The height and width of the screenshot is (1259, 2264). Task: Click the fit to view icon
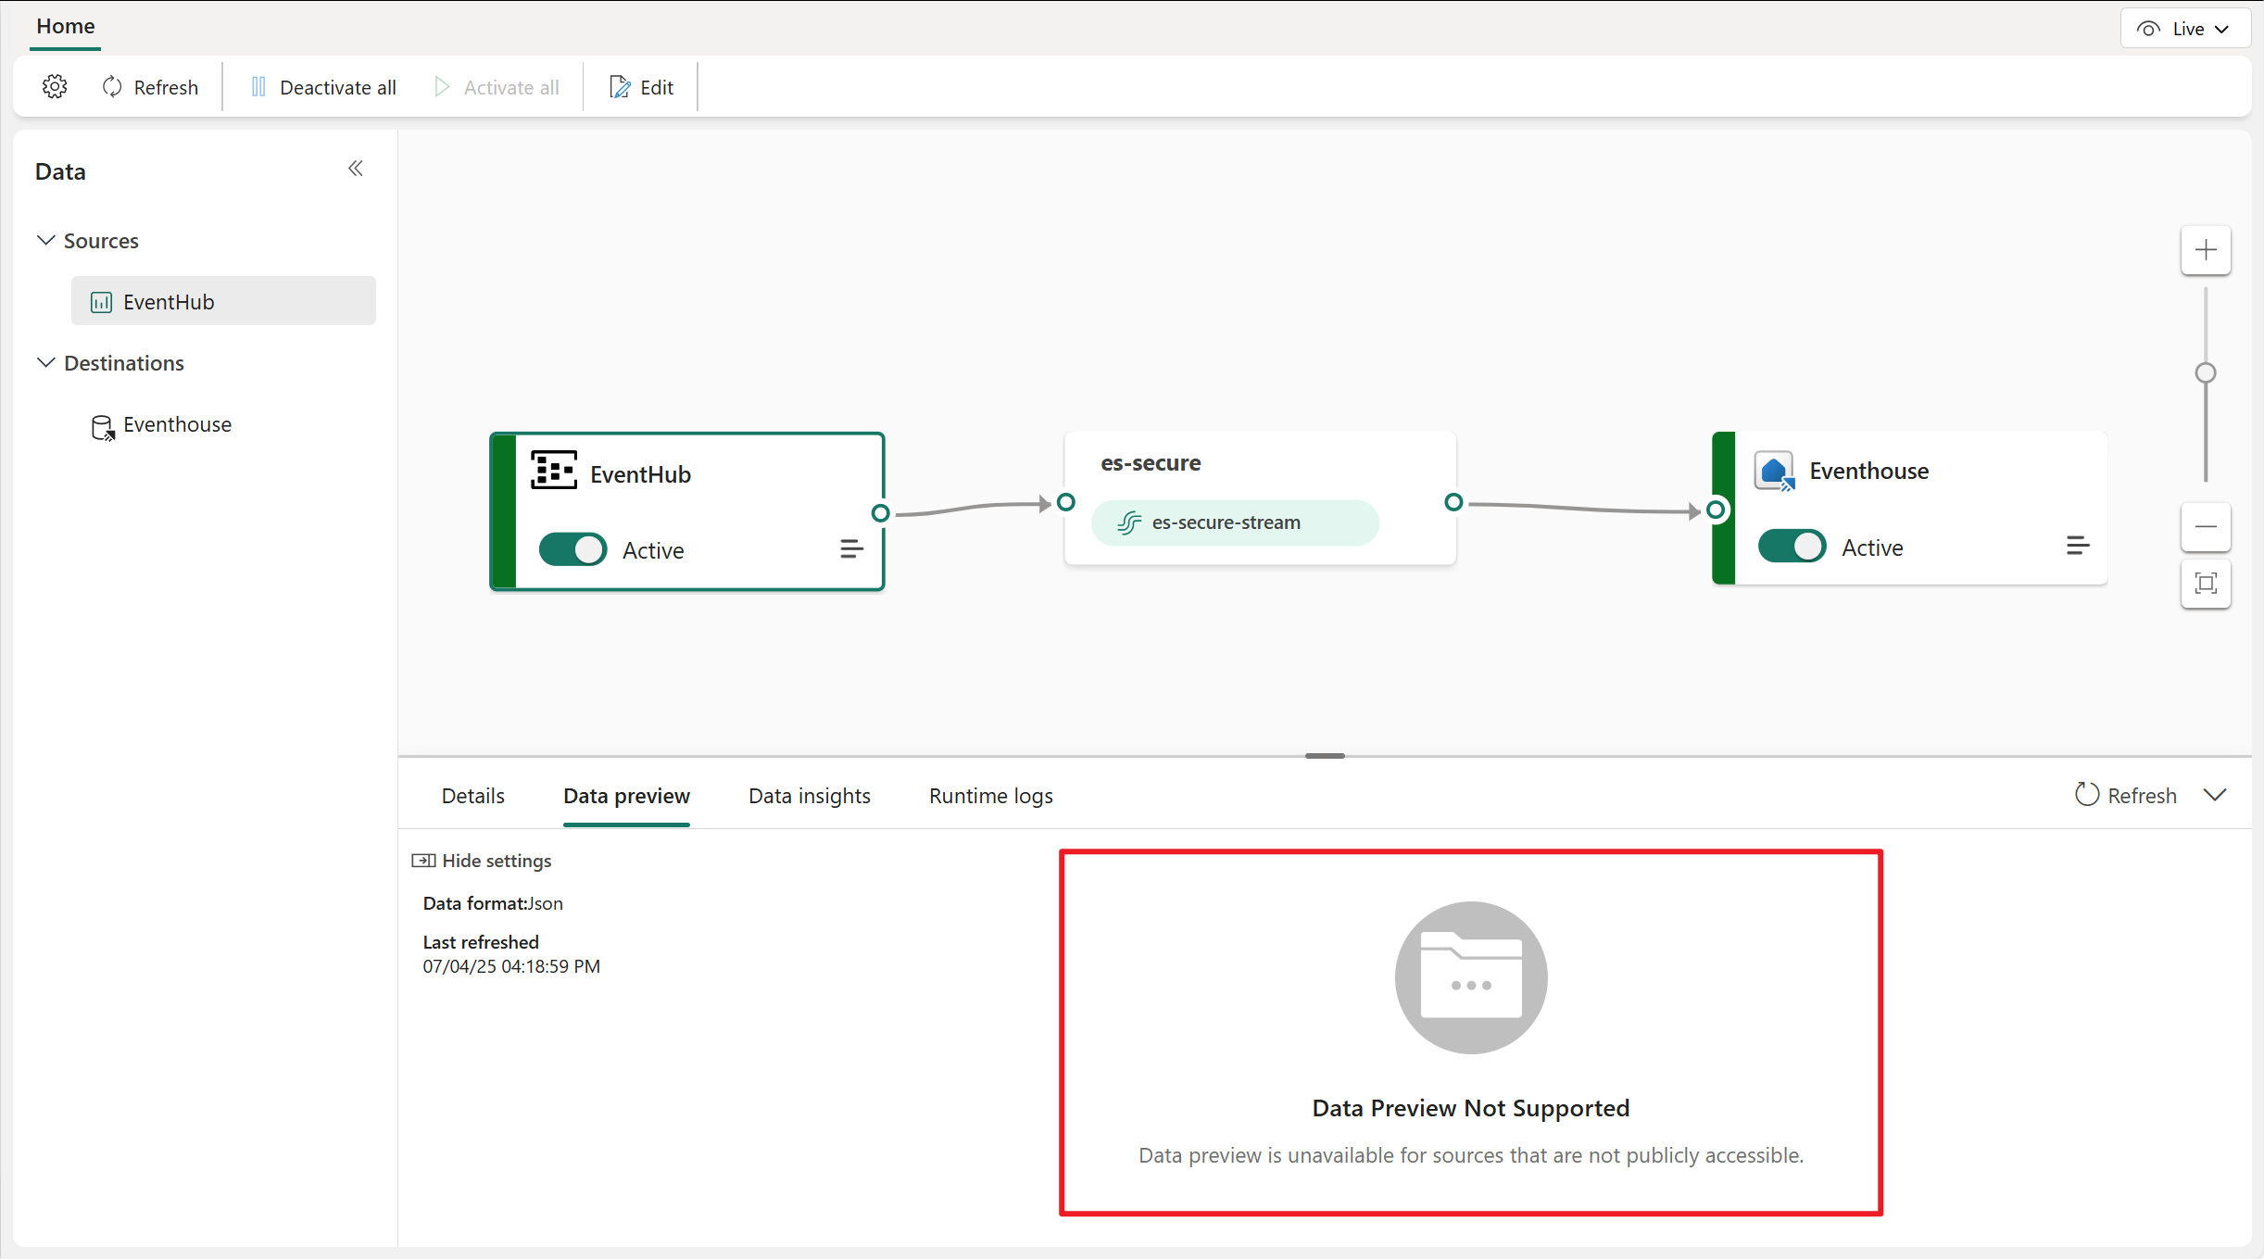[x=2206, y=584]
